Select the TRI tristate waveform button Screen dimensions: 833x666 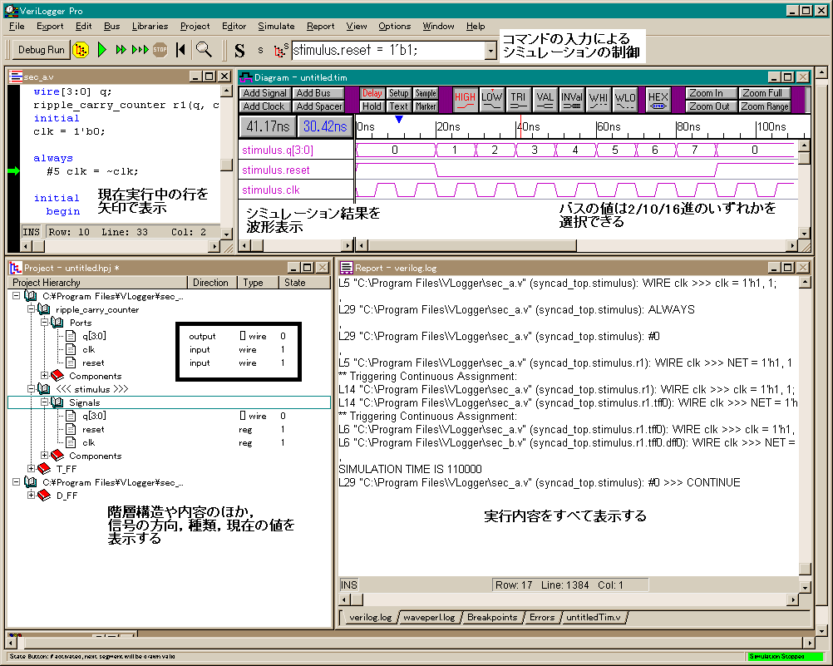[519, 100]
